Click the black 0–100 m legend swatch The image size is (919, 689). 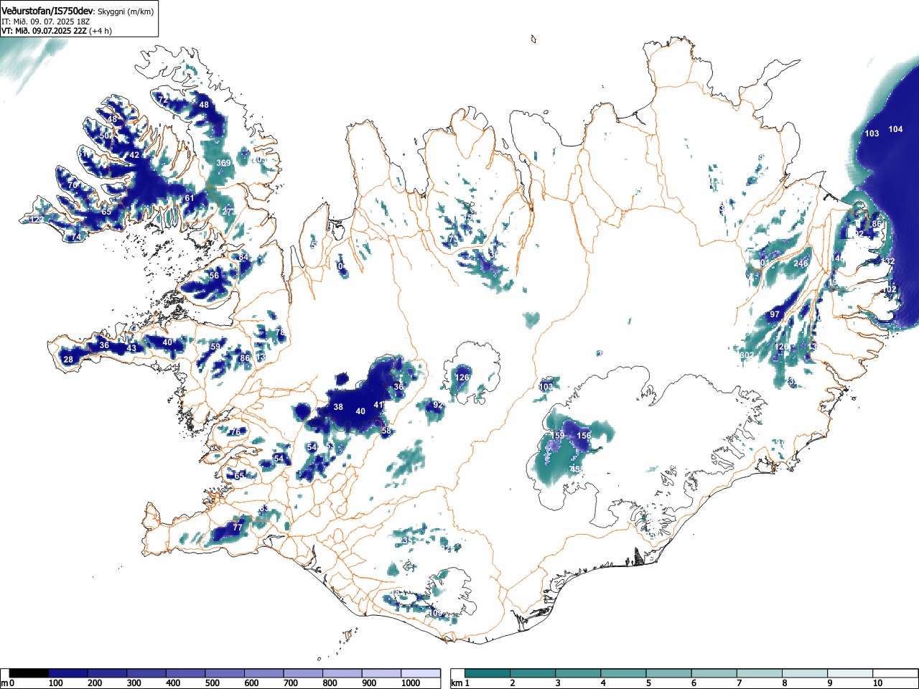click(x=29, y=673)
